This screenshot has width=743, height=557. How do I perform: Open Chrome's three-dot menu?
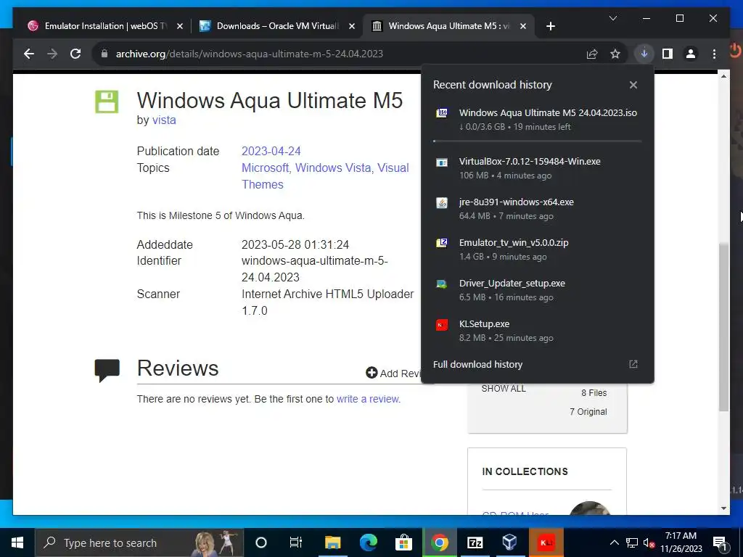[714, 54]
